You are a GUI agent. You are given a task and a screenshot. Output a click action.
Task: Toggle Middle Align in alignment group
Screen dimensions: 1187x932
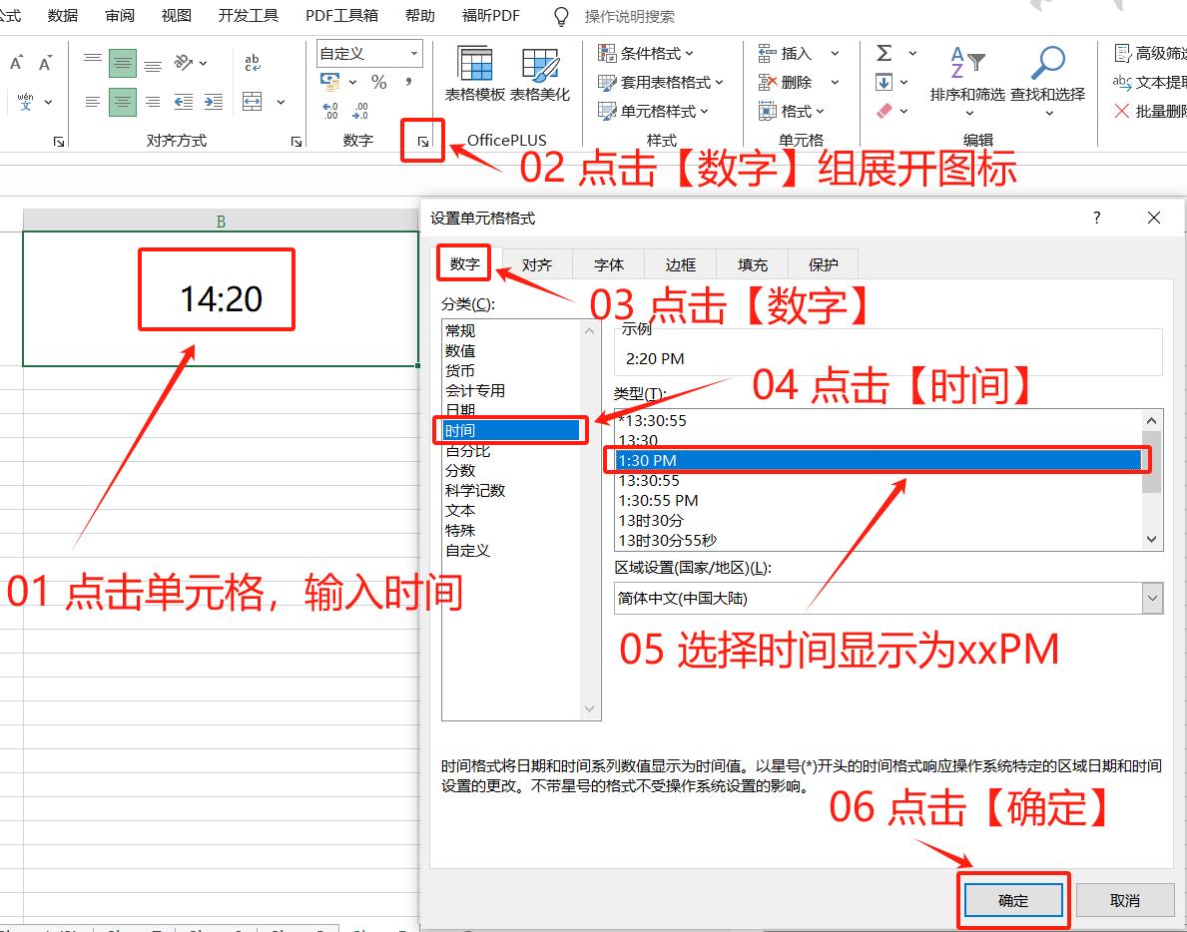[123, 63]
